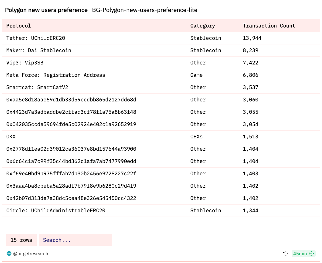Sort by the Category column header

coord(203,26)
